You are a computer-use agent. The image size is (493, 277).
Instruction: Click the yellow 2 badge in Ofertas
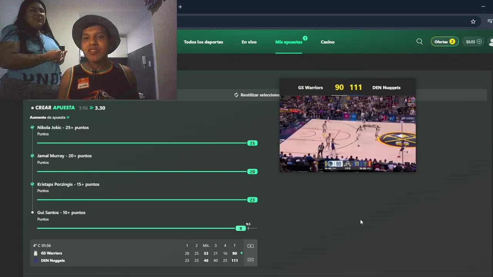coord(452,42)
